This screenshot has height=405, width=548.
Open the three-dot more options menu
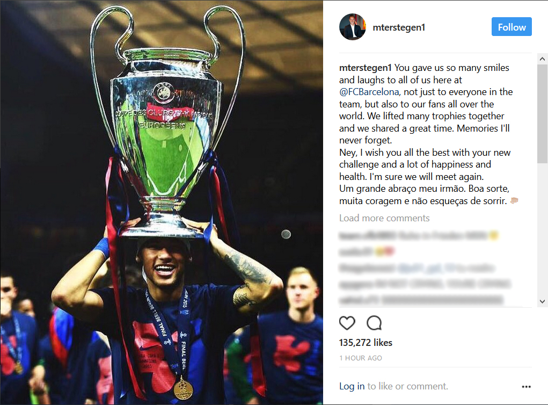526,386
